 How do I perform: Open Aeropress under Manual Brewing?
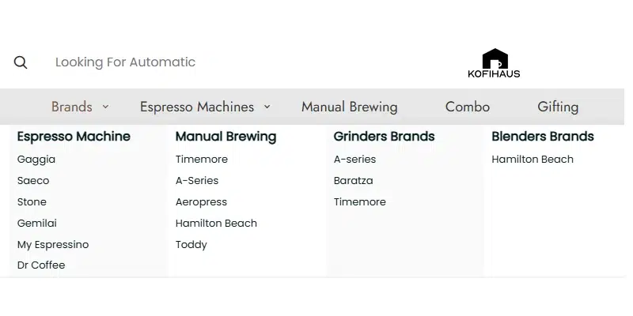pos(201,202)
